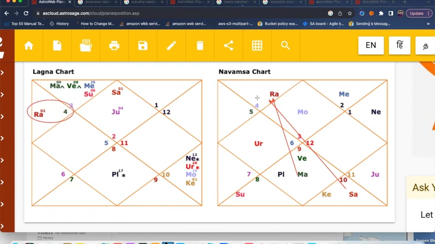Open search with magnifier icon
Viewport: 435px width, 244px height.
pos(285,45)
